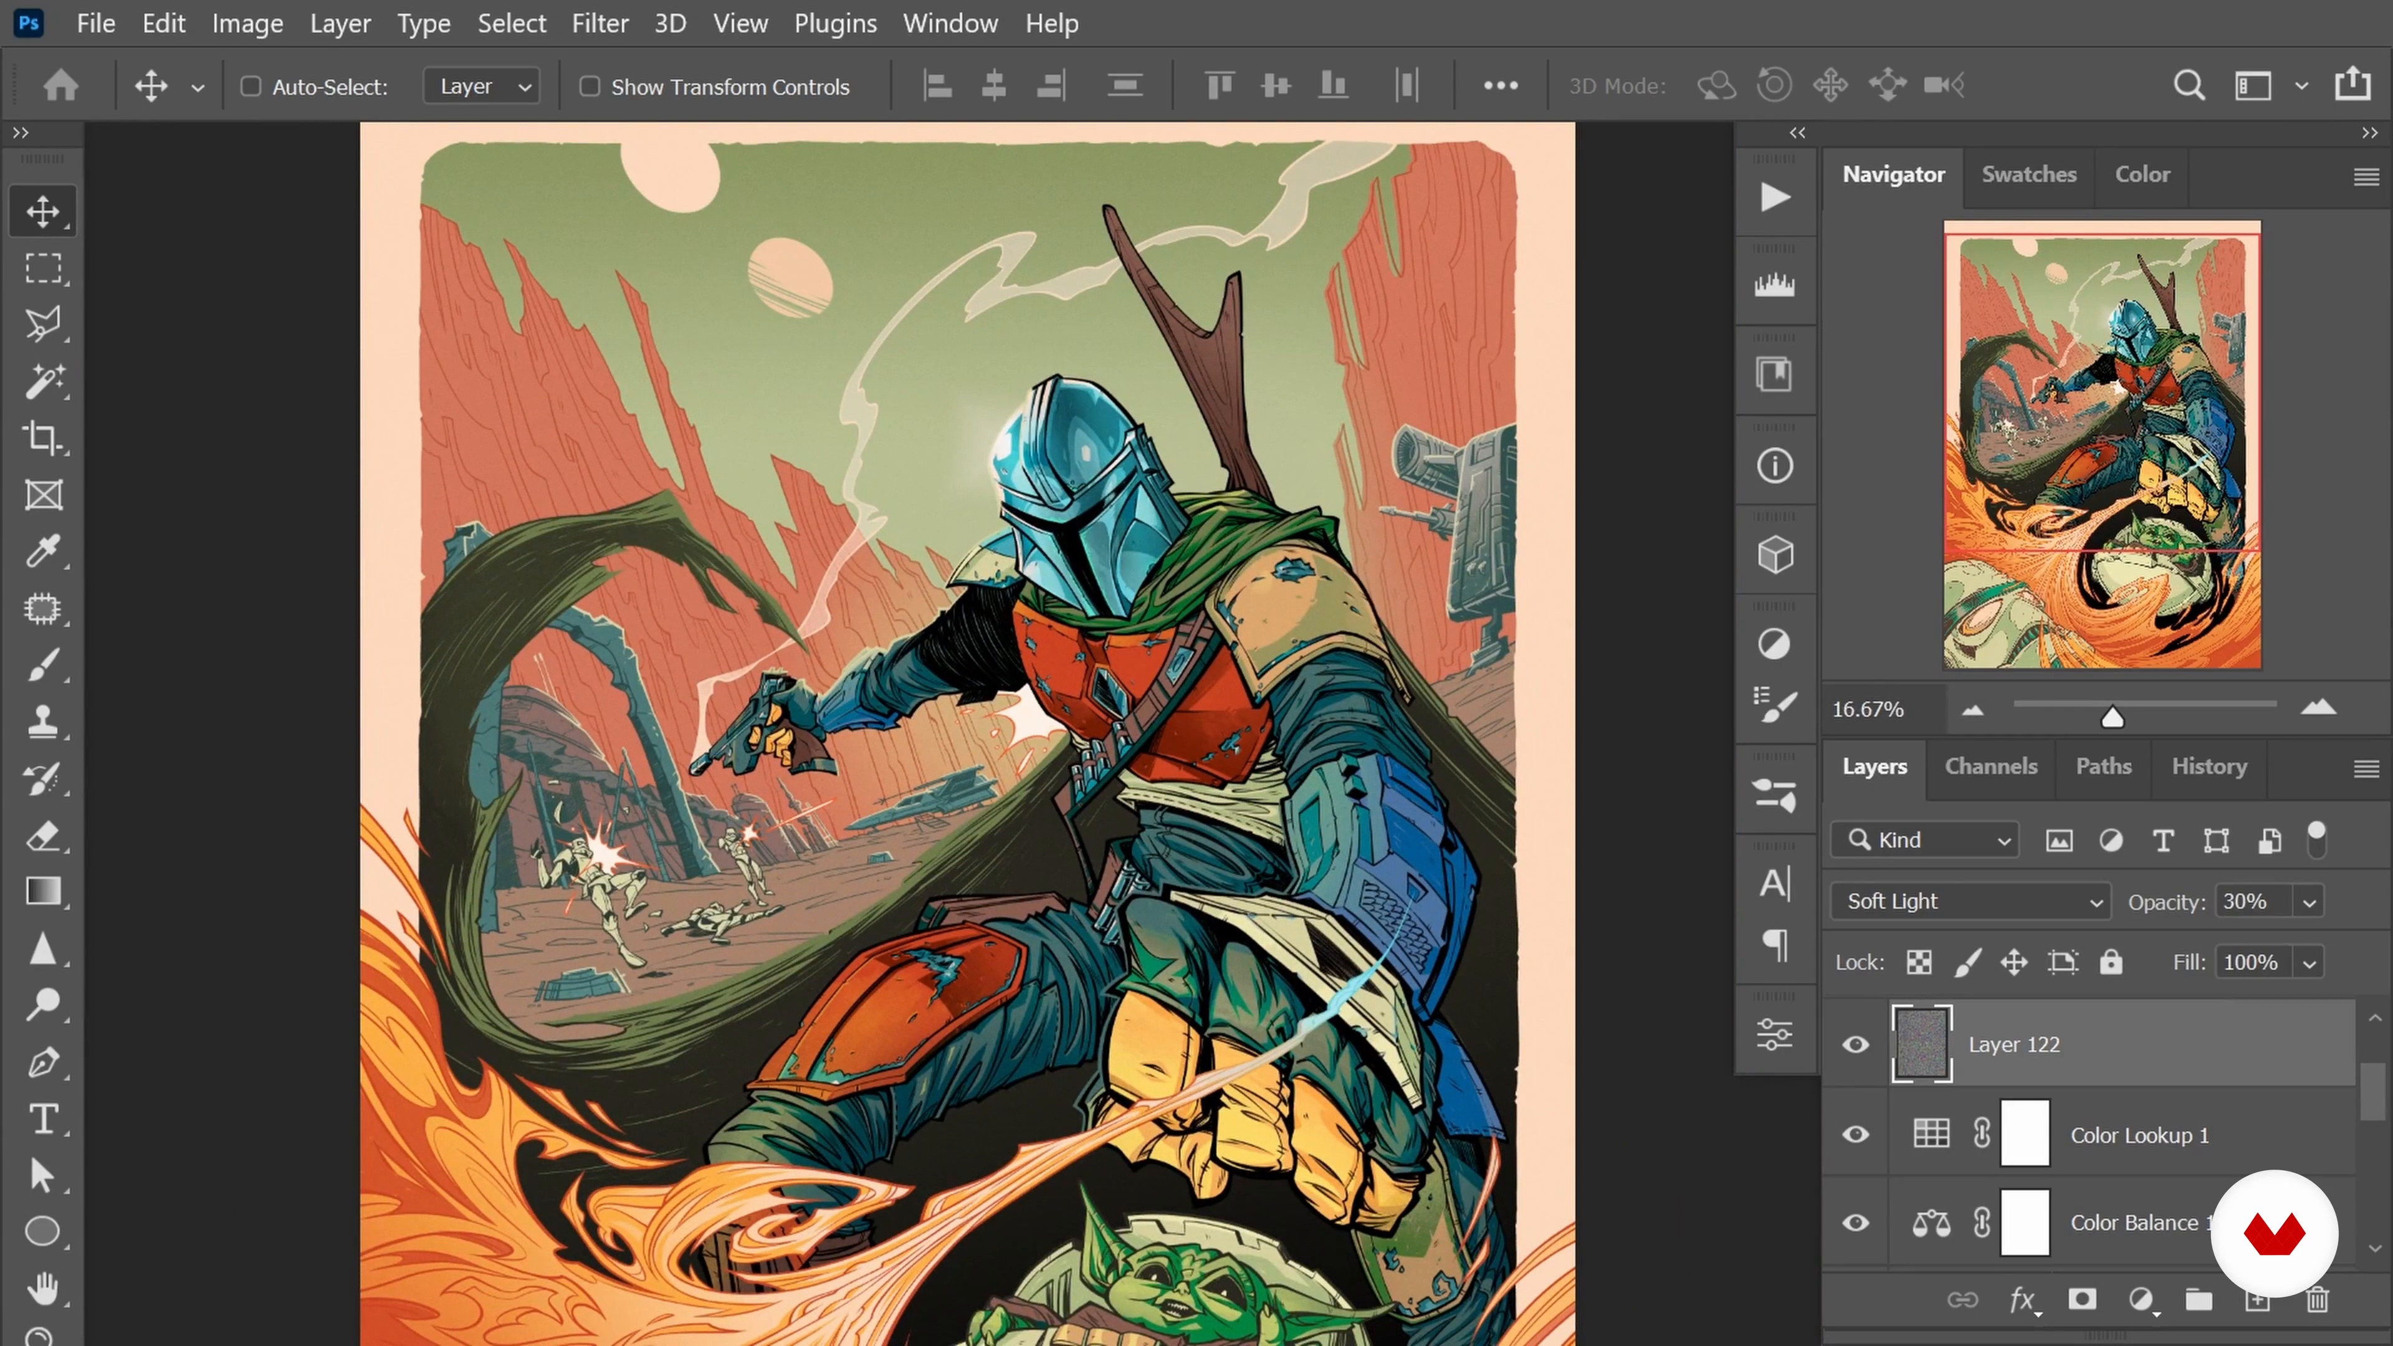Select the Gradient tool
Screen dimensions: 2393x1346
tap(43, 892)
